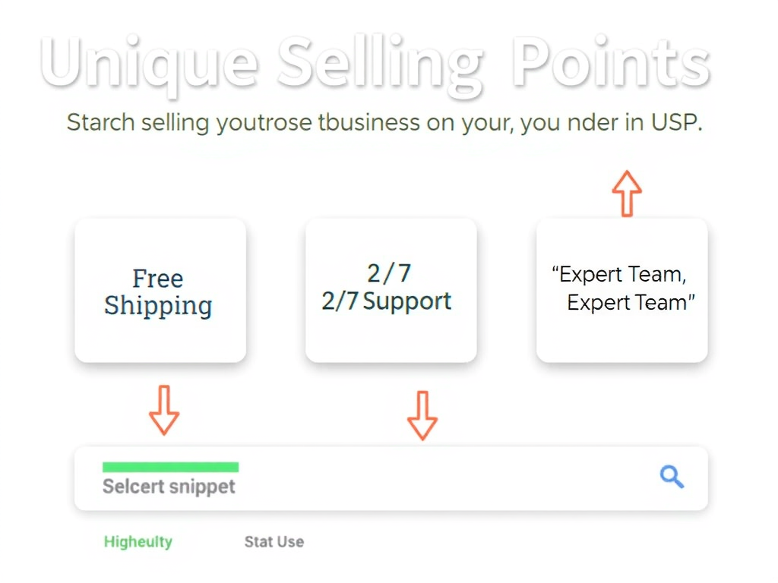Click the second Expert Team line in quote
Screen dimensions: 778x583
point(631,302)
